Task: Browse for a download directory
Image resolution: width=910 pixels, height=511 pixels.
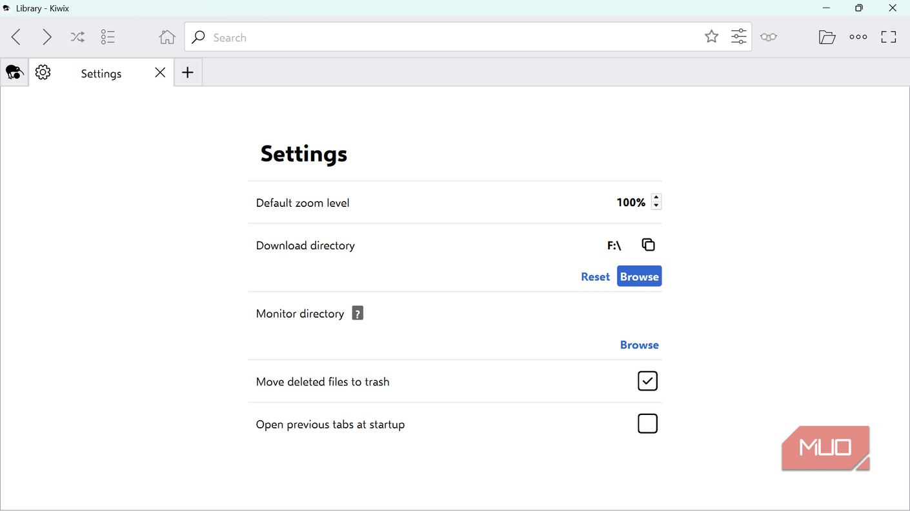Action: click(x=639, y=276)
